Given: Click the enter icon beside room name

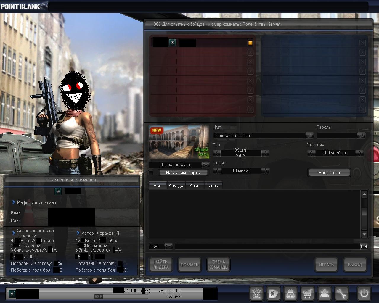Looking at the screenshot, I should [x=309, y=135].
